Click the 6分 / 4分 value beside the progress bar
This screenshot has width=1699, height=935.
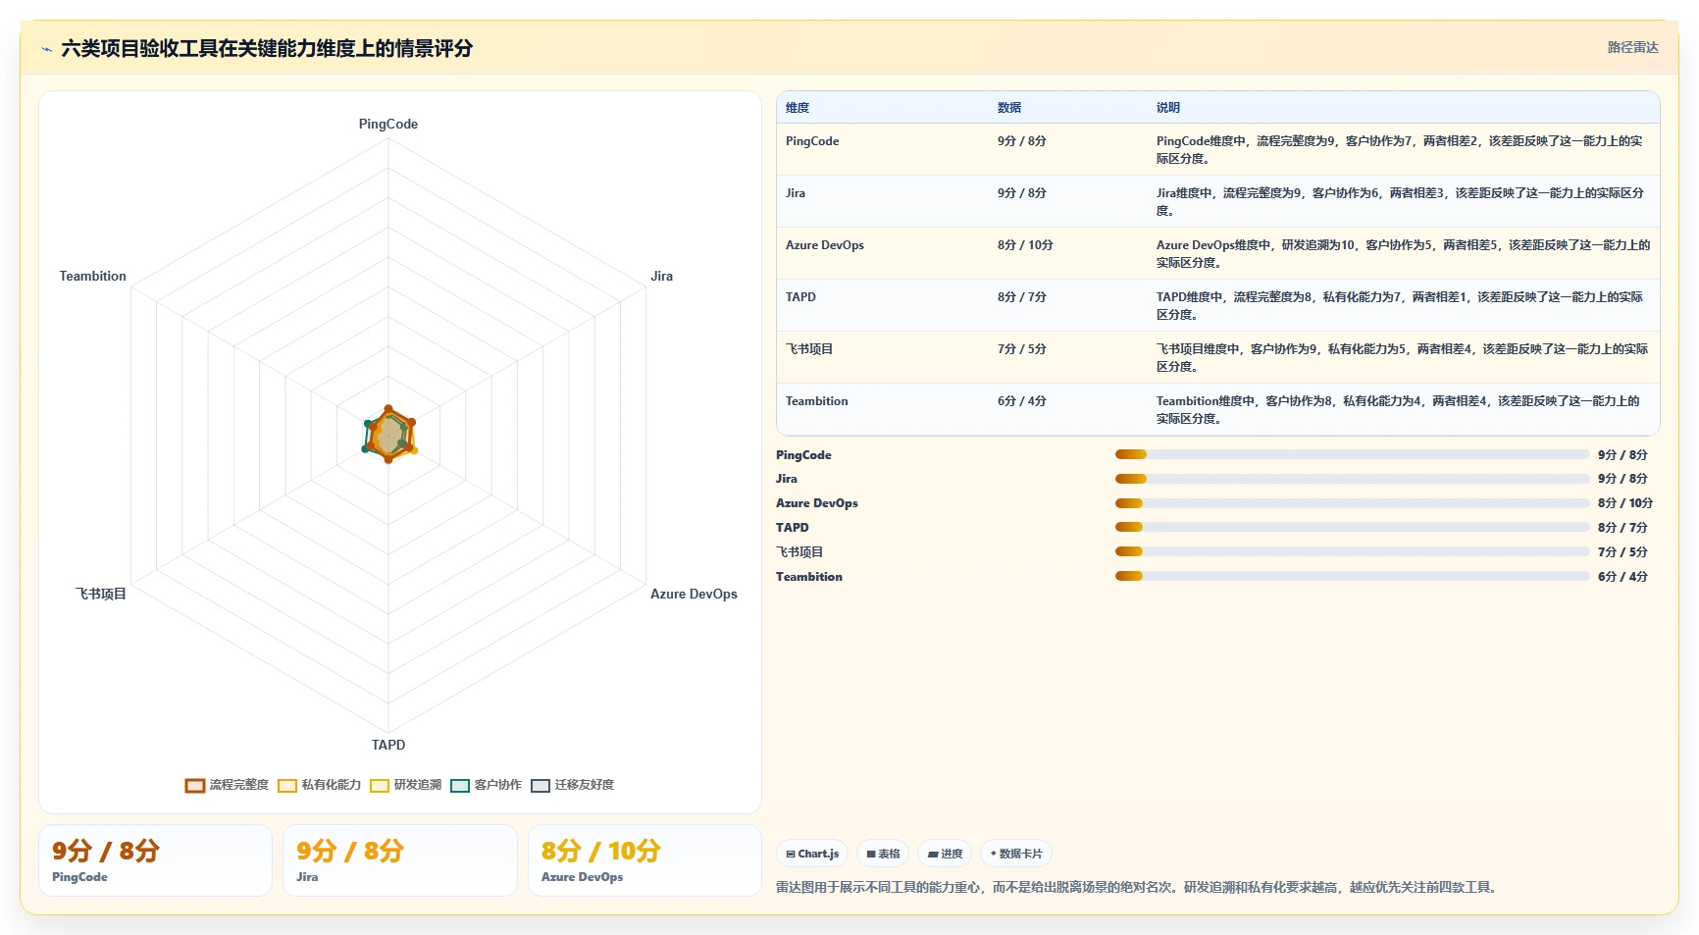(x=1622, y=577)
